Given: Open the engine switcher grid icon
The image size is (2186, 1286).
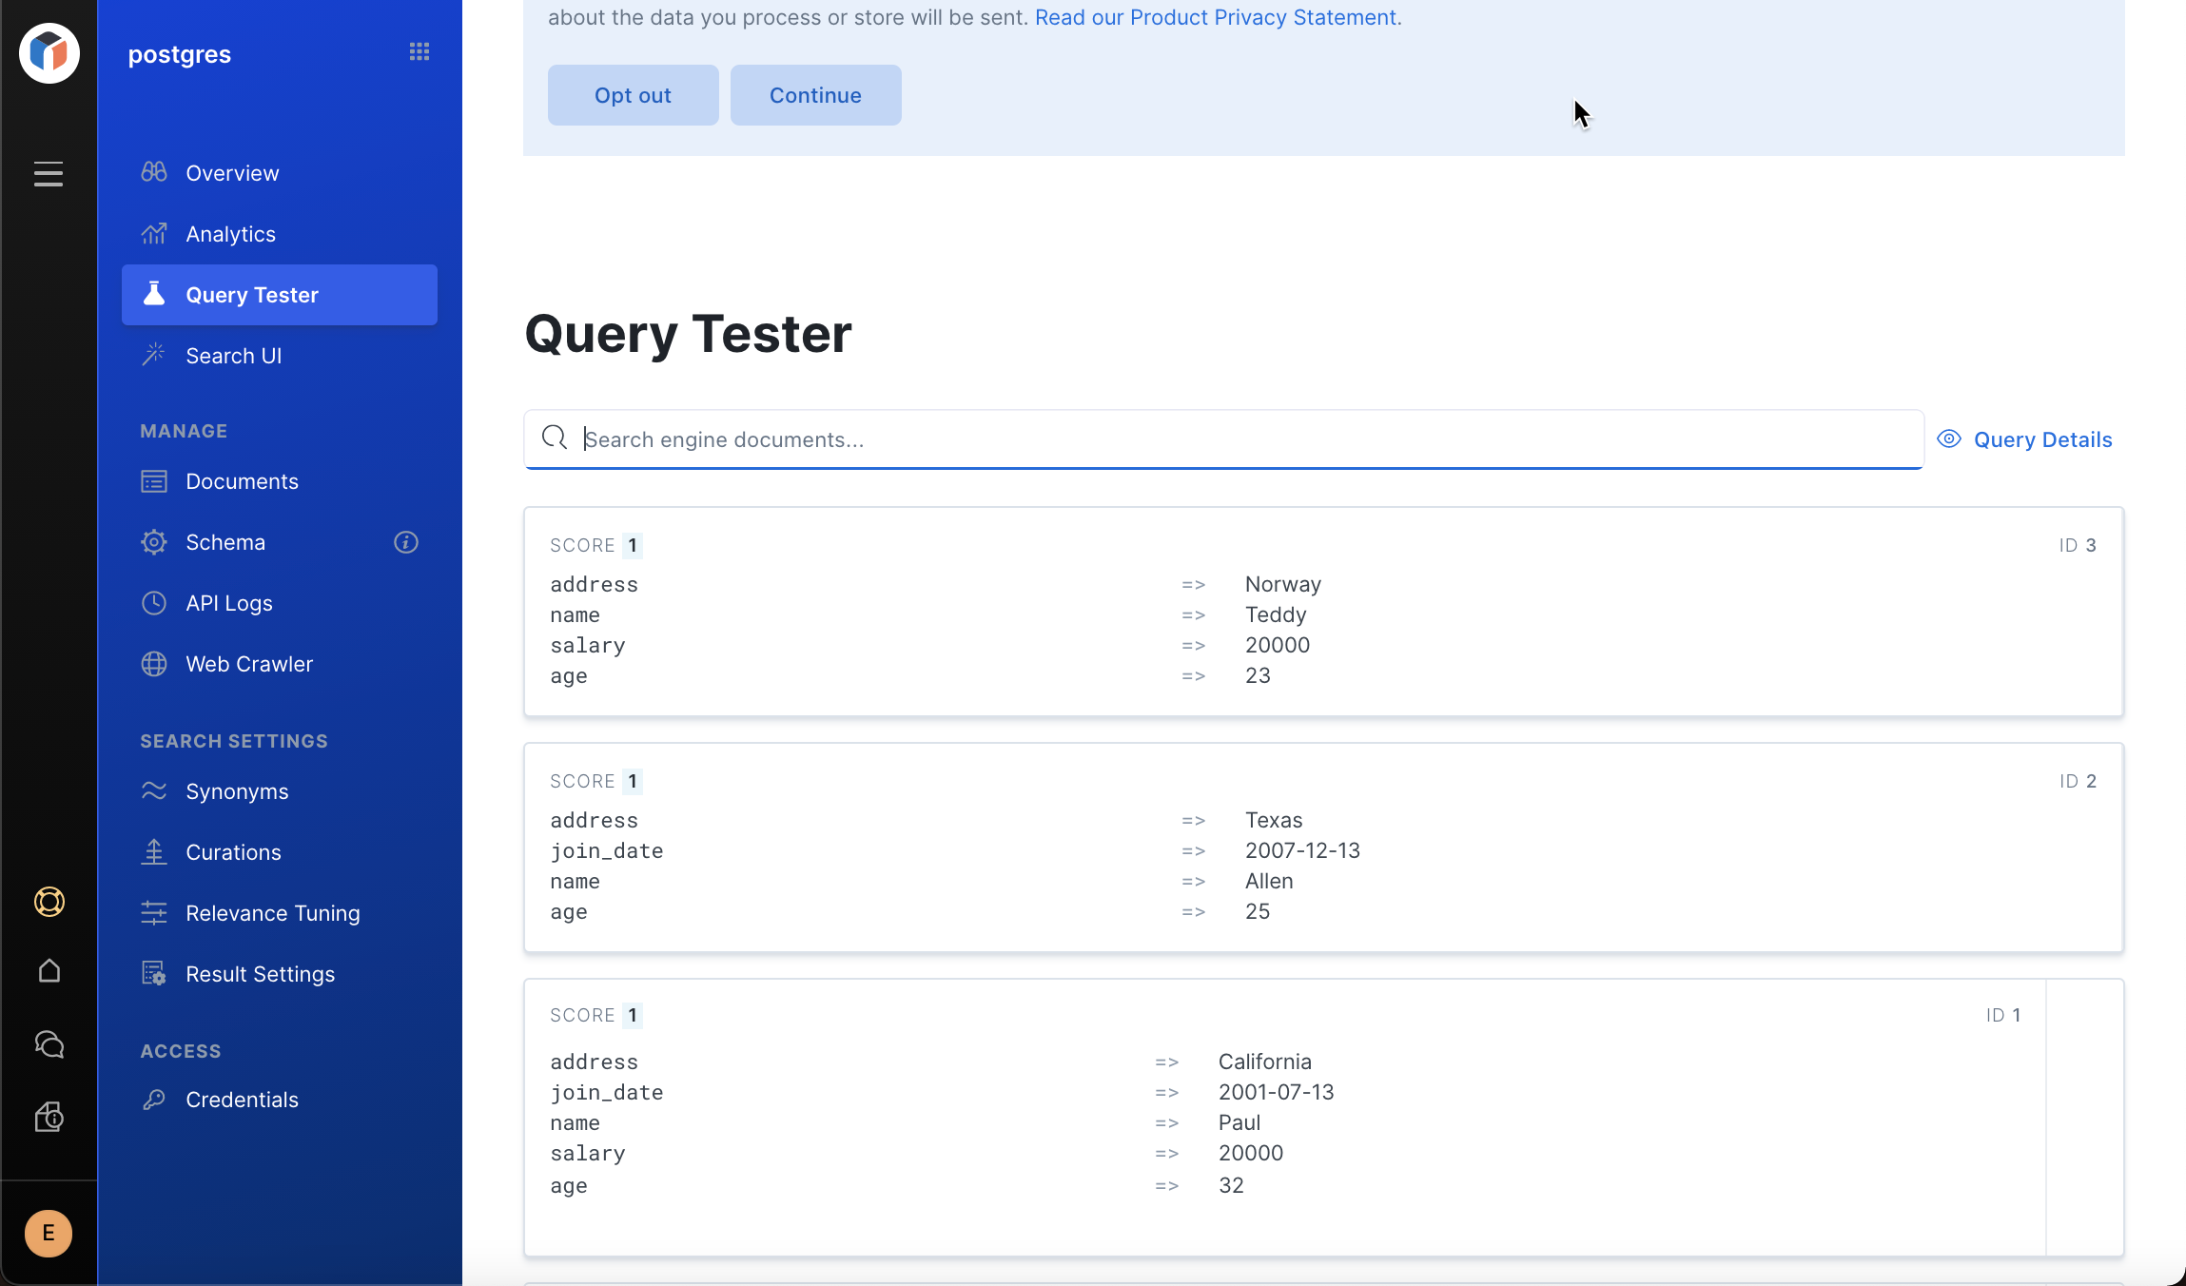Looking at the screenshot, I should [420, 51].
